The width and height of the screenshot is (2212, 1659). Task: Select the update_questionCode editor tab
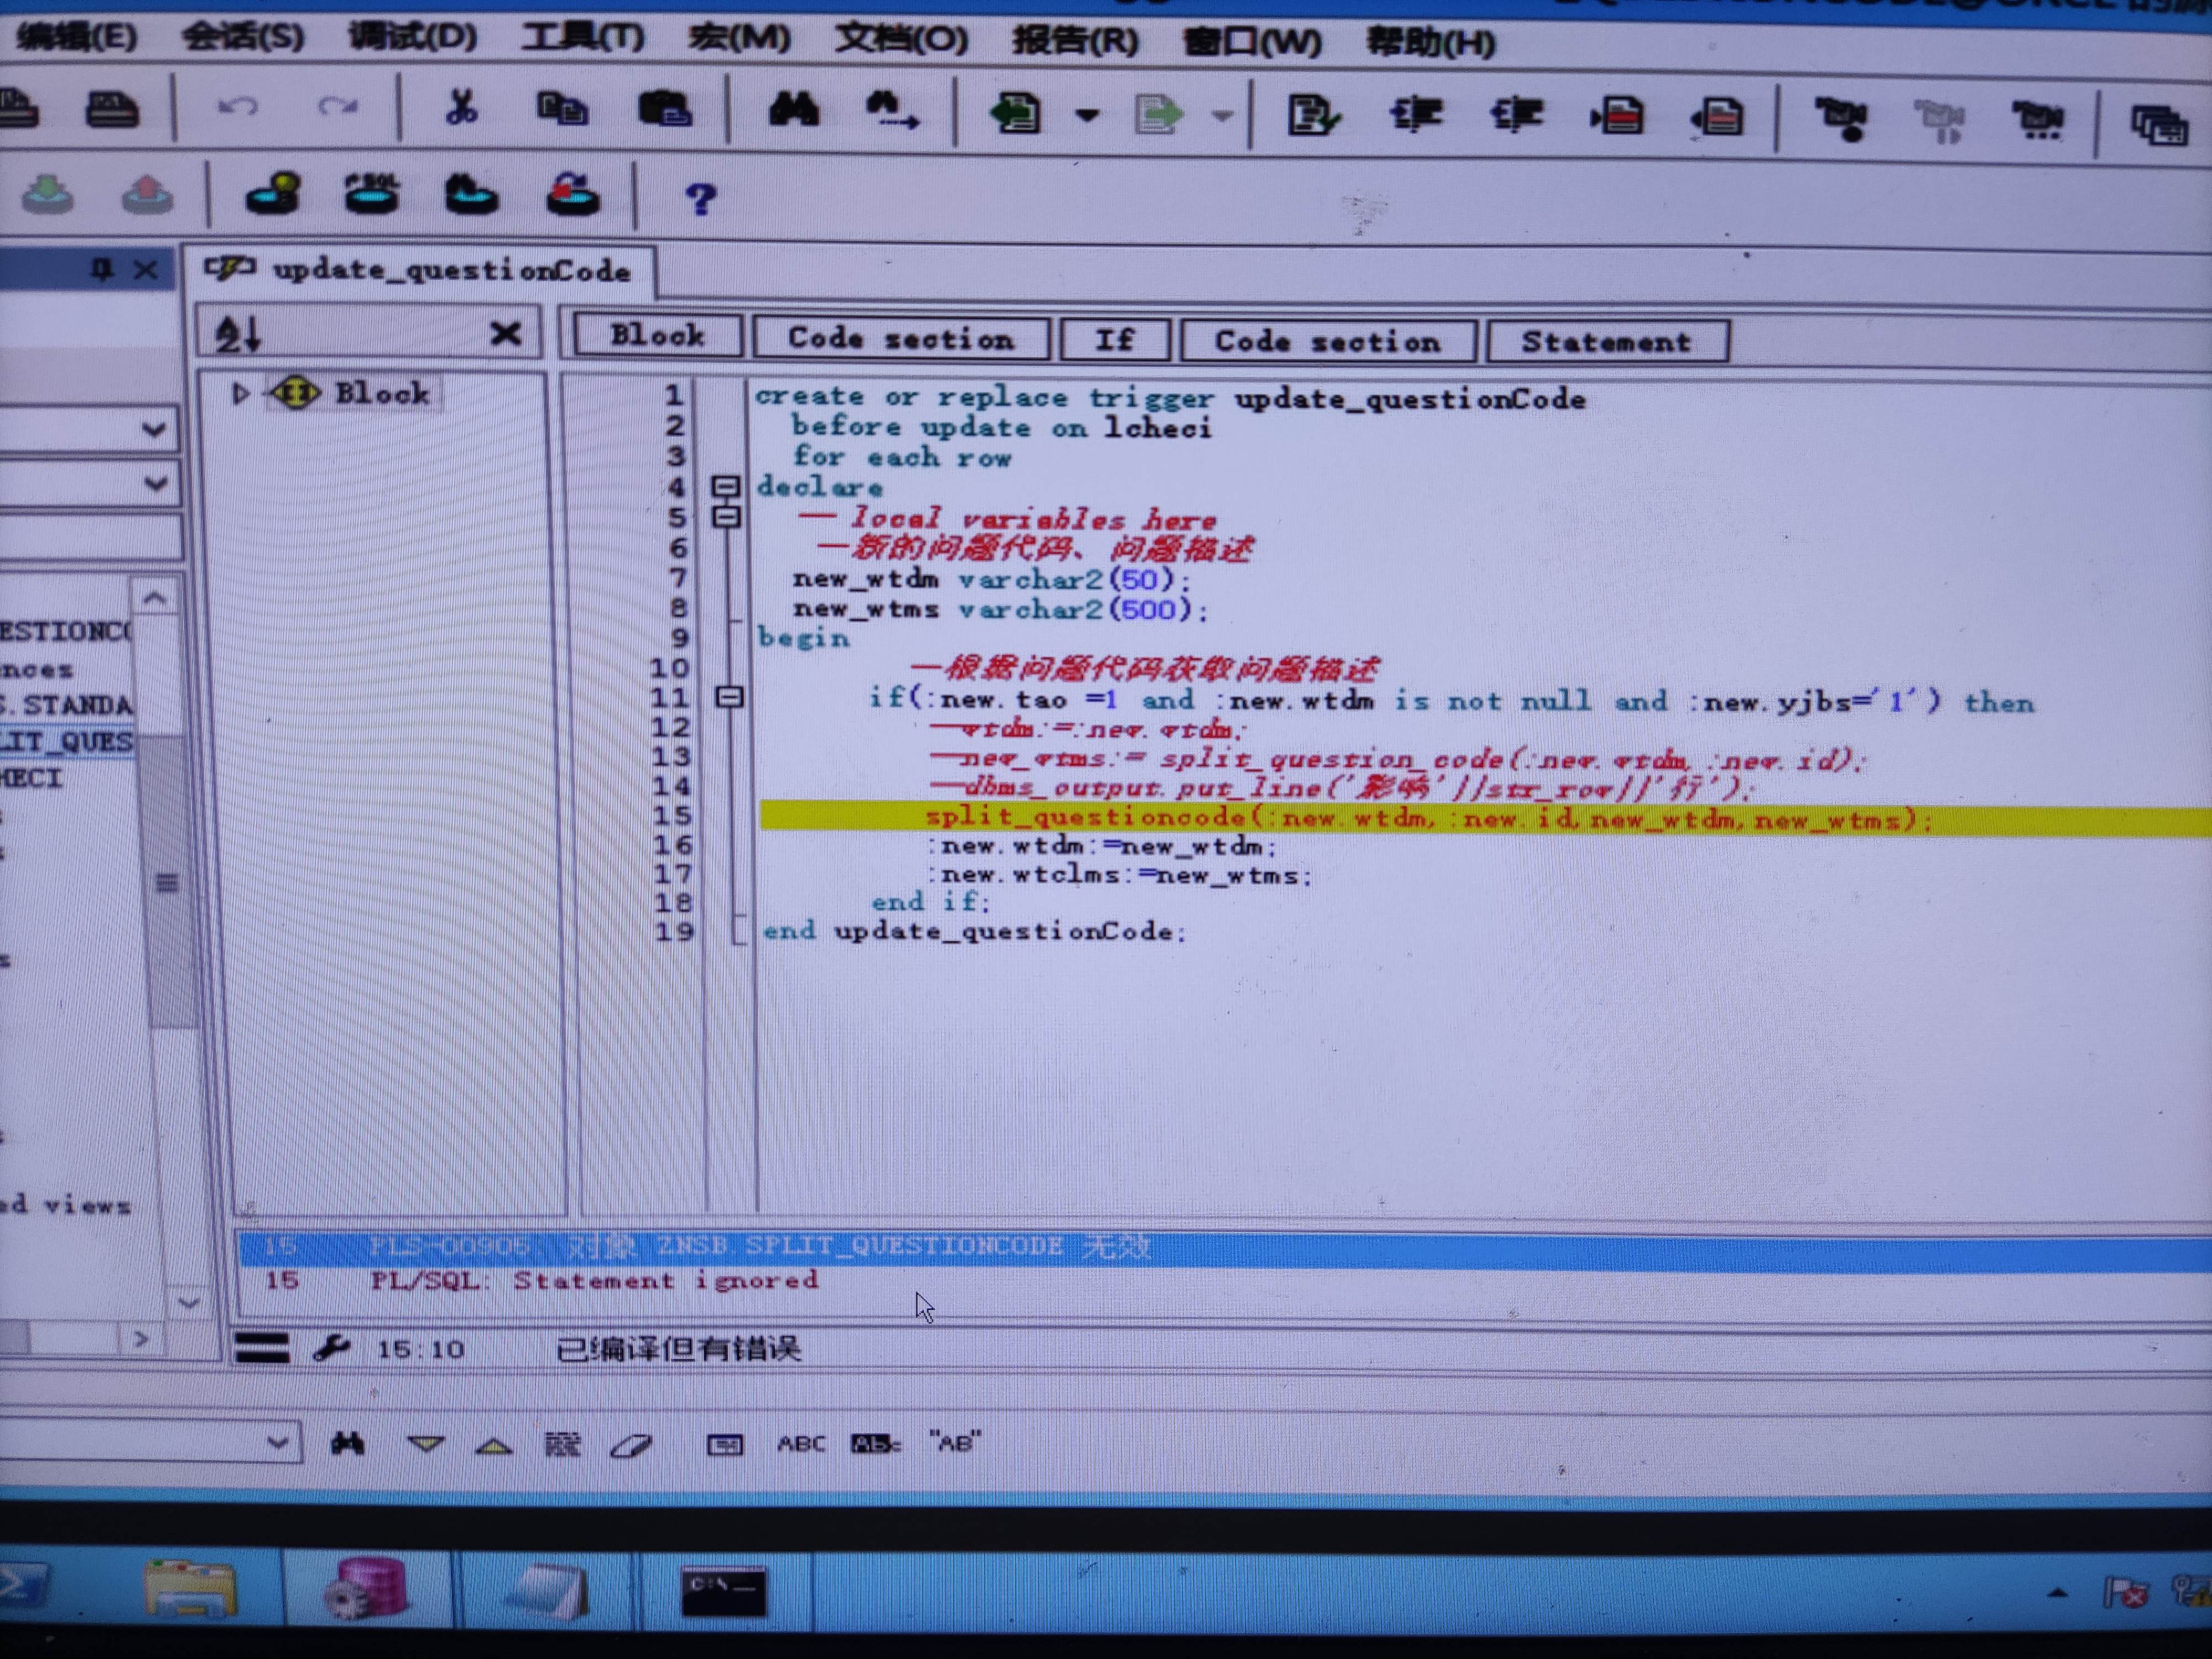pos(420,270)
